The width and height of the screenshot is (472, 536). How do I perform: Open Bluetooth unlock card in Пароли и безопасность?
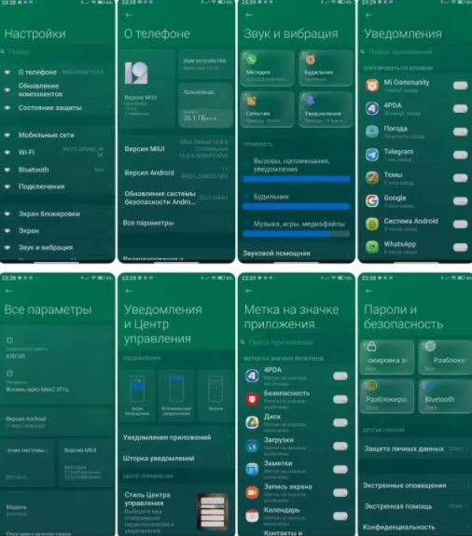[445, 396]
